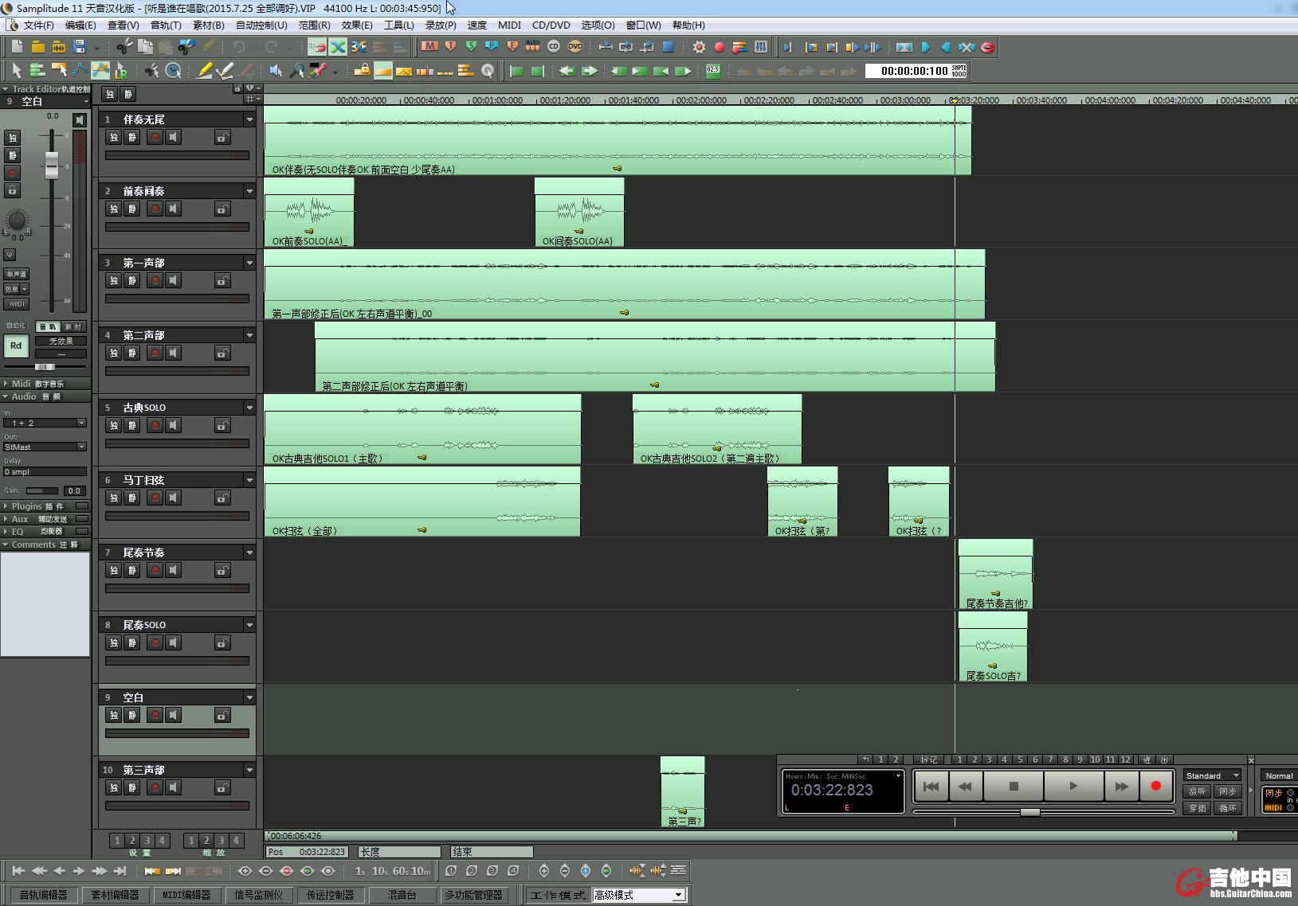Click the new project icon

(17, 47)
